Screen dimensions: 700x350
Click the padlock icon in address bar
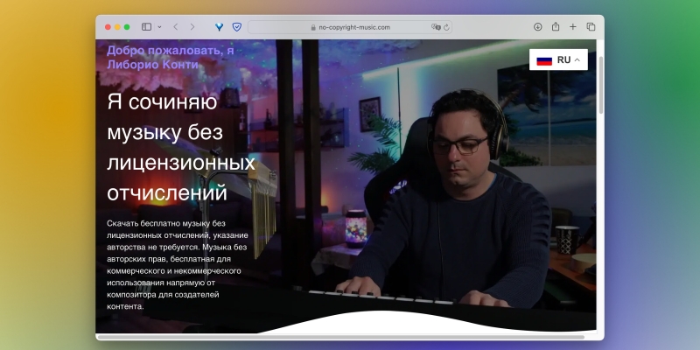[313, 27]
